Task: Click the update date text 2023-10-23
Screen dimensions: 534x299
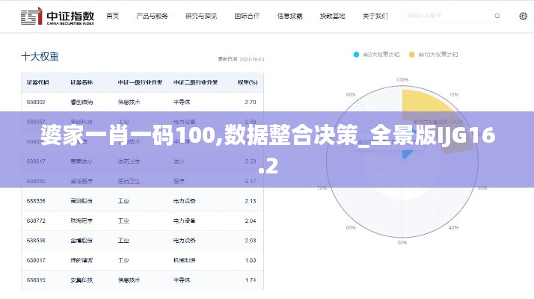Action: click(x=252, y=59)
